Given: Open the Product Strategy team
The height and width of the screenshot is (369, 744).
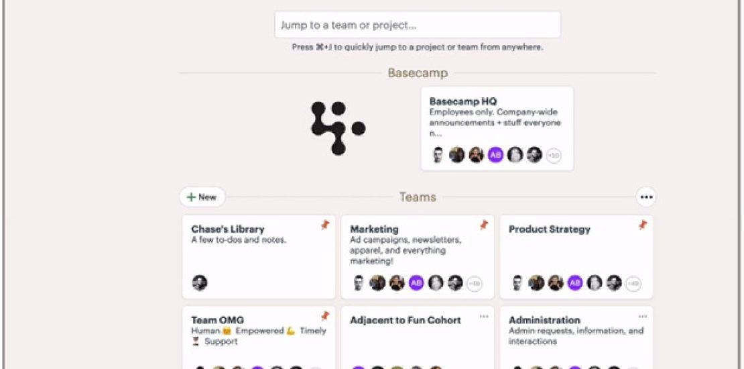Looking at the screenshot, I should click(x=549, y=229).
